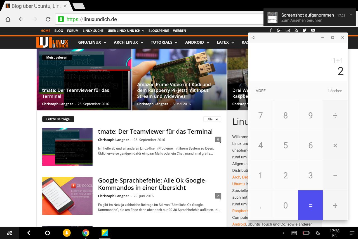This screenshot has height=239, width=358.
Task: Switch to Chrome in the taskbar
Action: [86, 233]
